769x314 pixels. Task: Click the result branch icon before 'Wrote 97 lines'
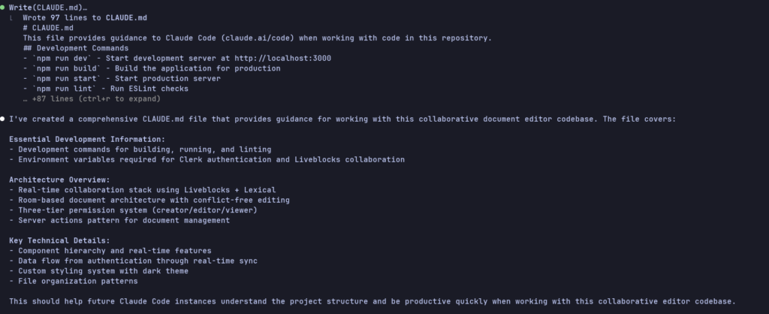[x=12, y=18]
